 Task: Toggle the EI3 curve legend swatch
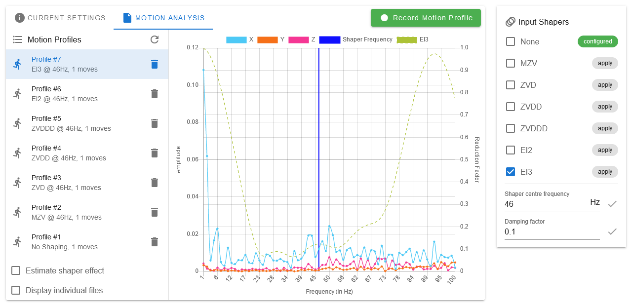click(407, 39)
